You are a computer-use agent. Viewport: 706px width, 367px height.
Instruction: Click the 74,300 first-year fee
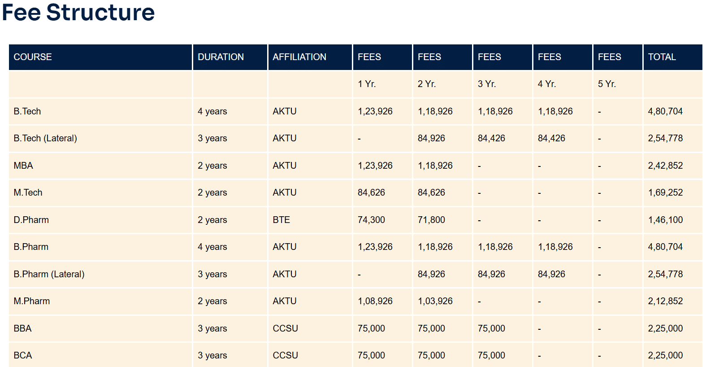(371, 220)
